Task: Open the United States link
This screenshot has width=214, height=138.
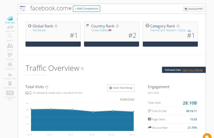Action: pos(99,30)
